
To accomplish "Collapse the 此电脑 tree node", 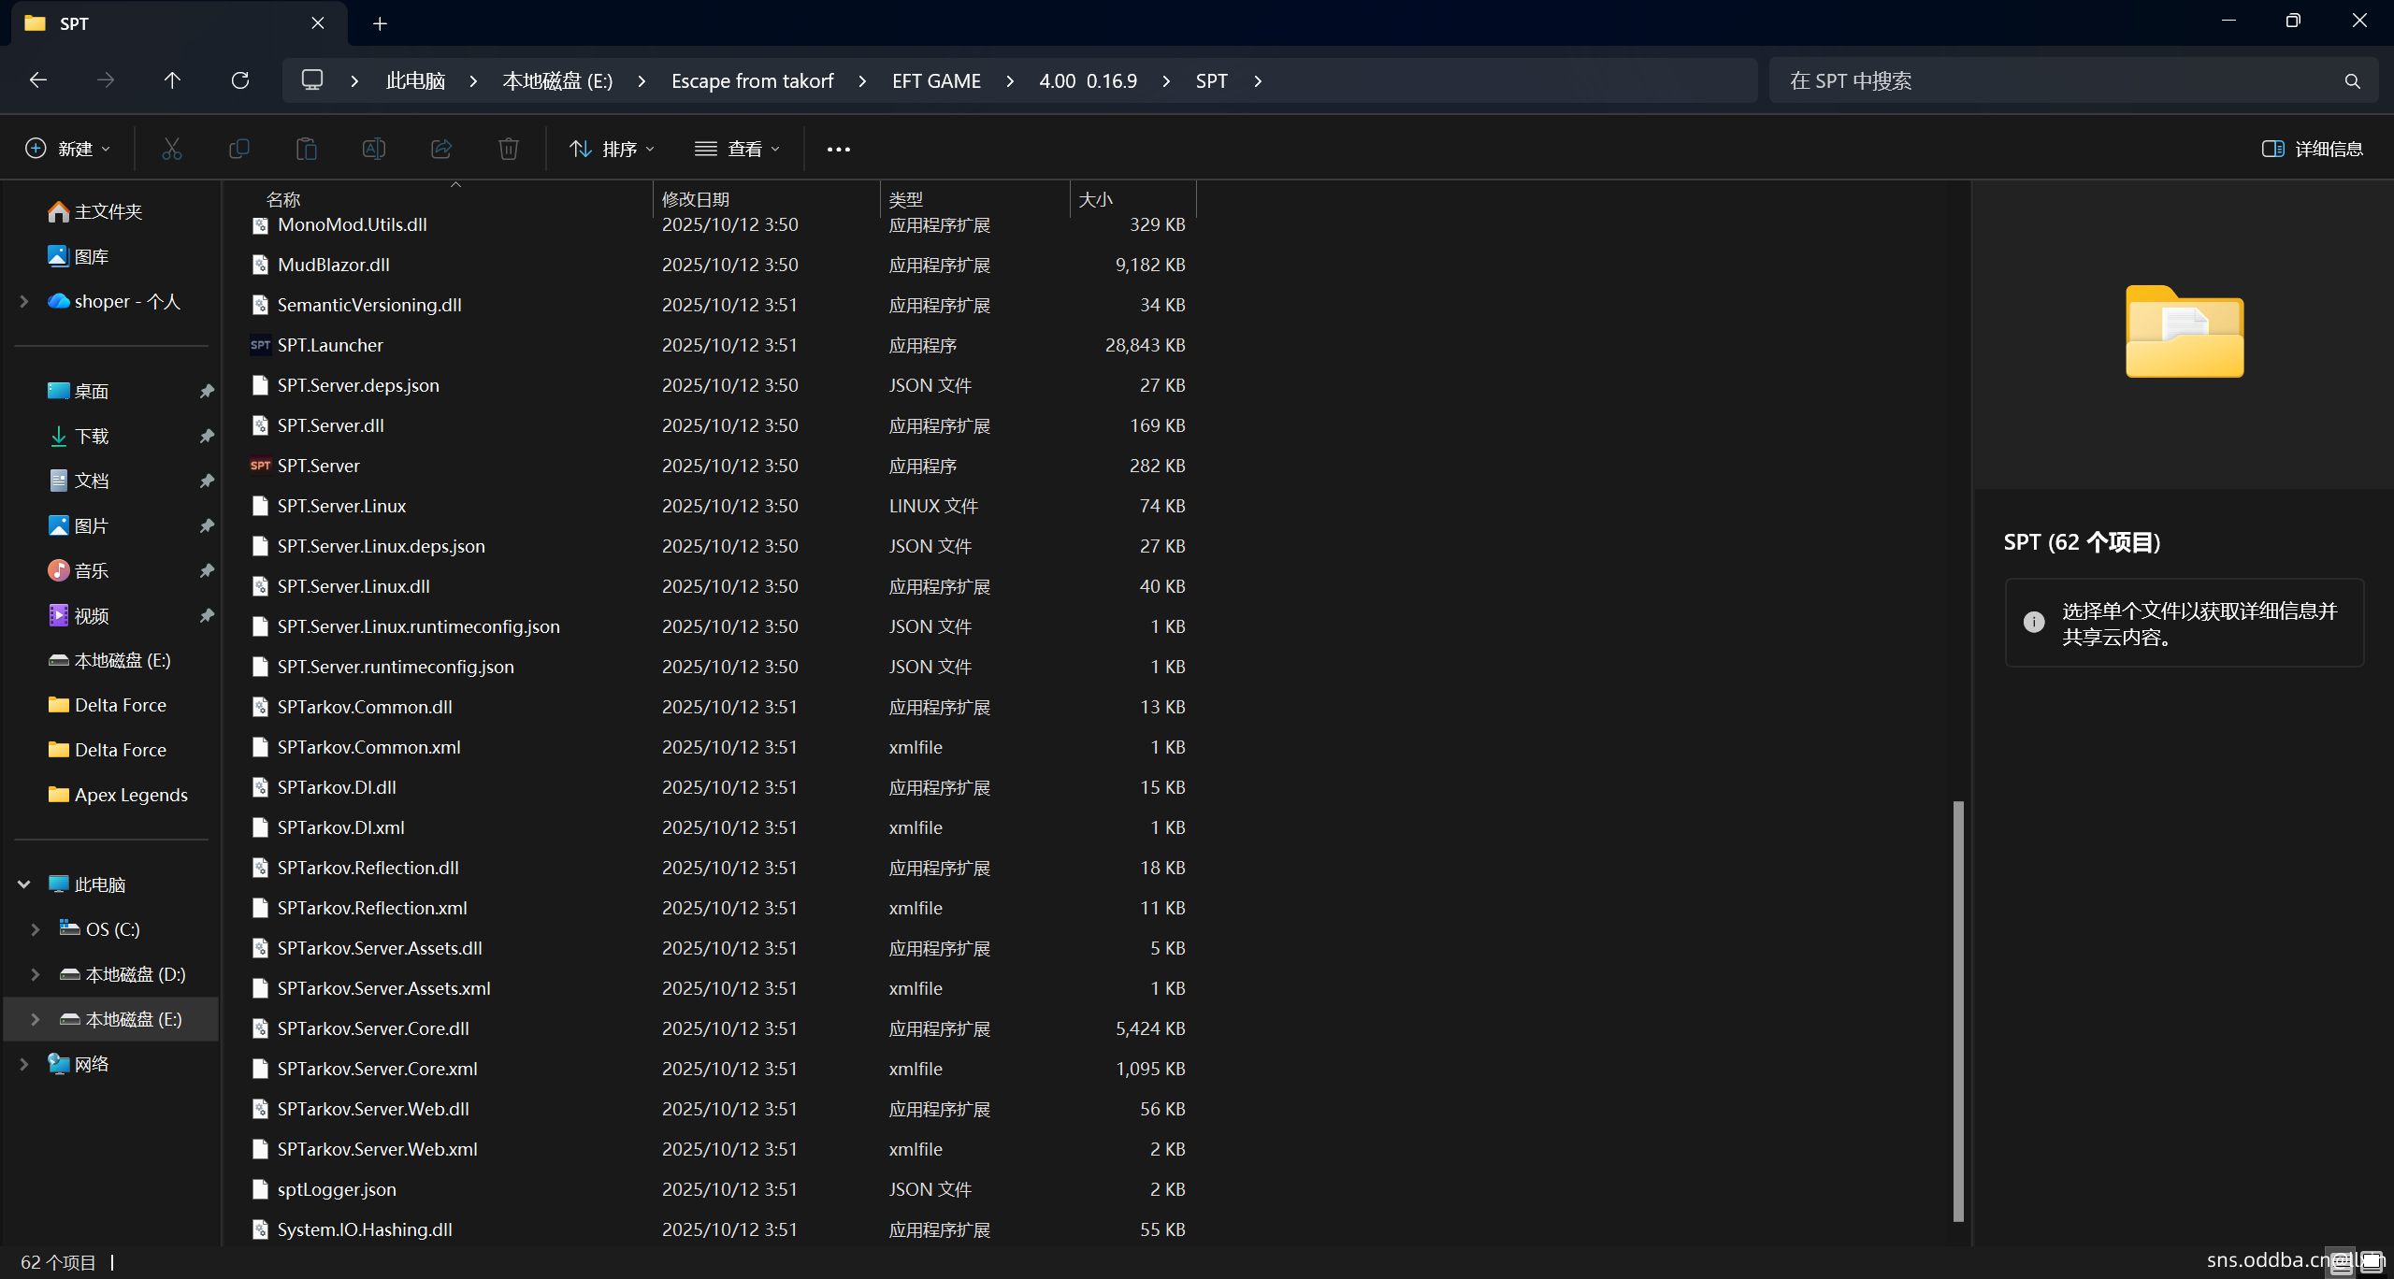I will point(24,884).
